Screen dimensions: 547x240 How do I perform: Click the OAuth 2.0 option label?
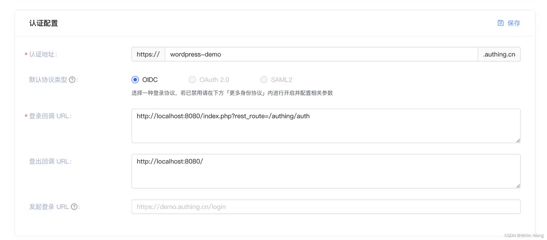[214, 80]
